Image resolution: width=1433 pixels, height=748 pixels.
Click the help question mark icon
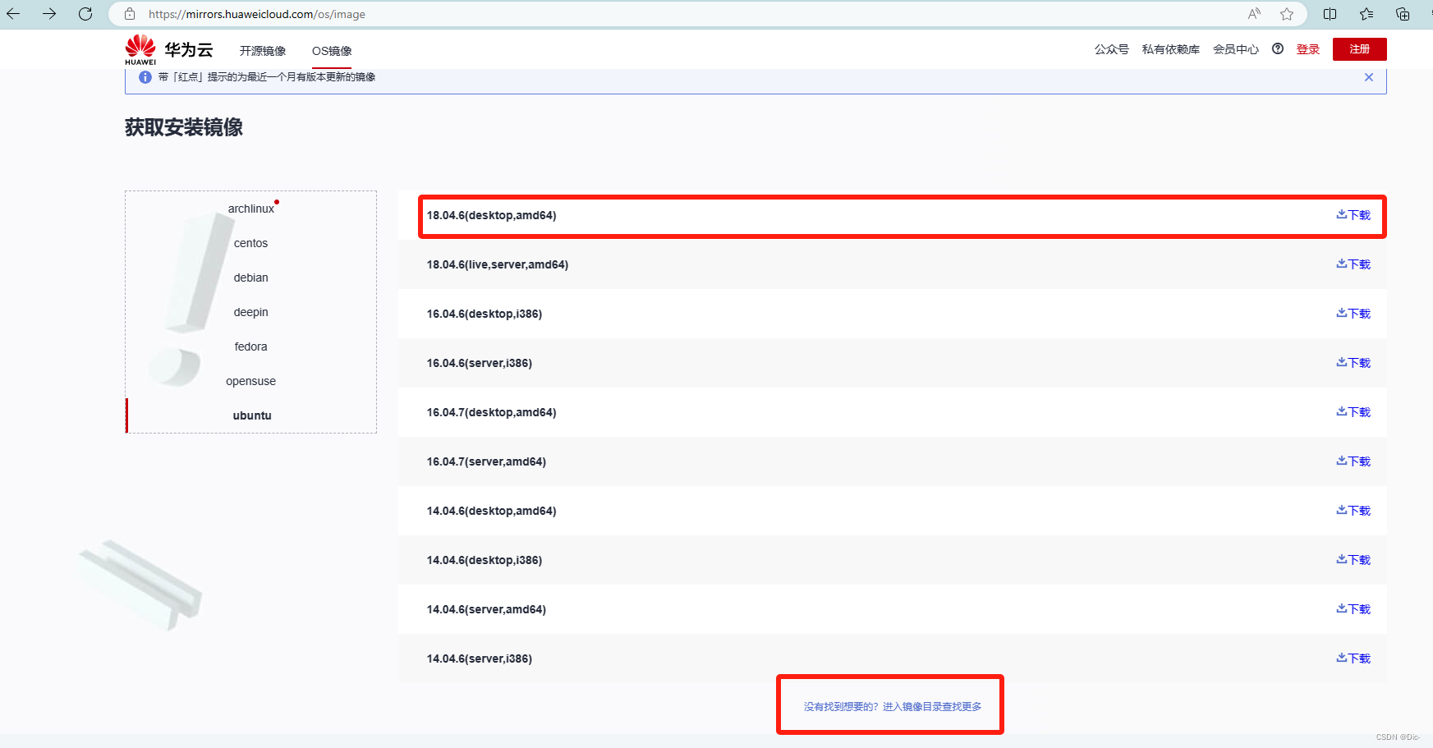click(1278, 48)
